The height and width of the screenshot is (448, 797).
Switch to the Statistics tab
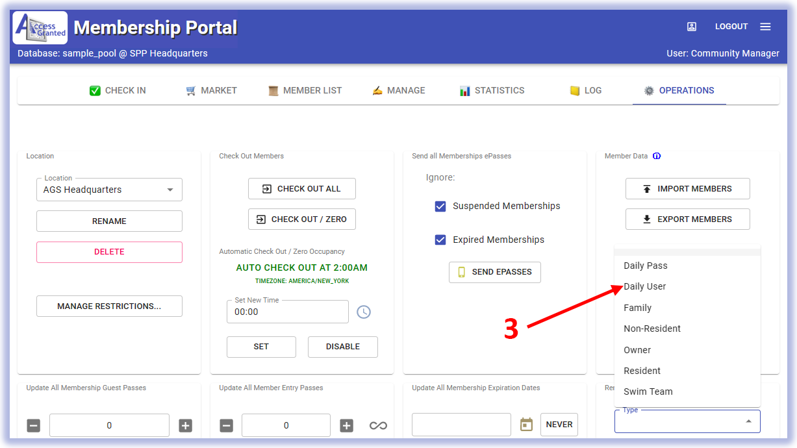[492, 90]
